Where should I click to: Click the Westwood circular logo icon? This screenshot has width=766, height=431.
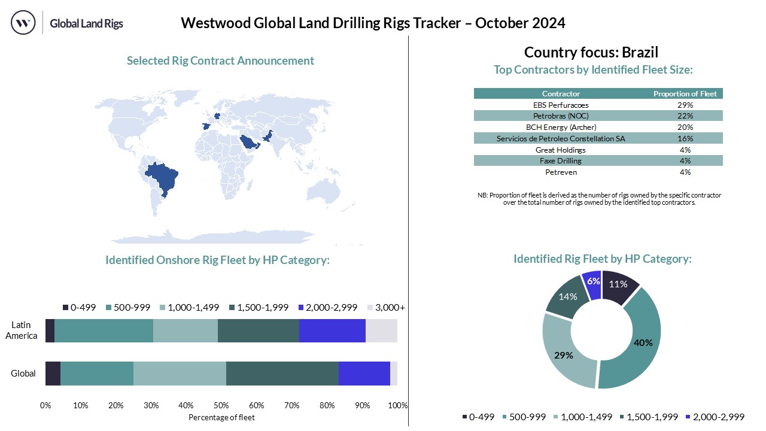23,23
